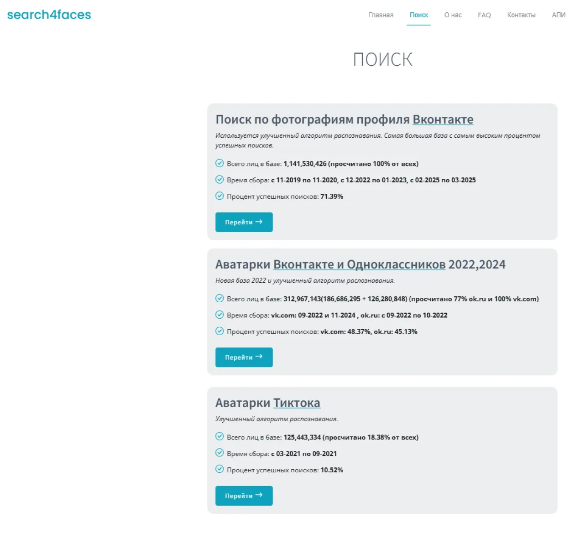Click check icon beside 10.52% success rate
The image size is (575, 533).
220,470
